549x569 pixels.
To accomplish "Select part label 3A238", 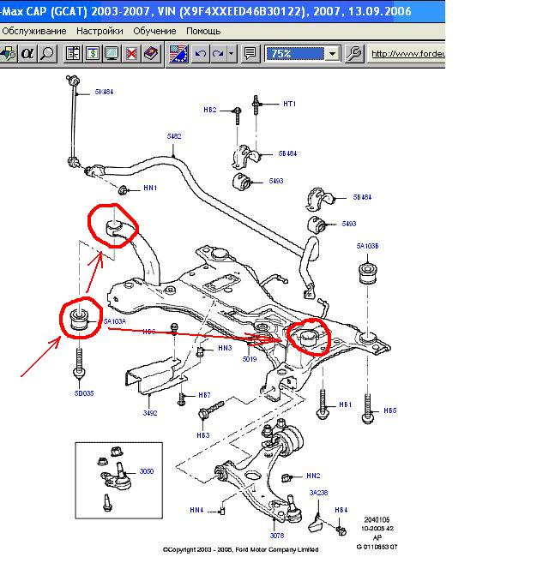I will pos(318,493).
